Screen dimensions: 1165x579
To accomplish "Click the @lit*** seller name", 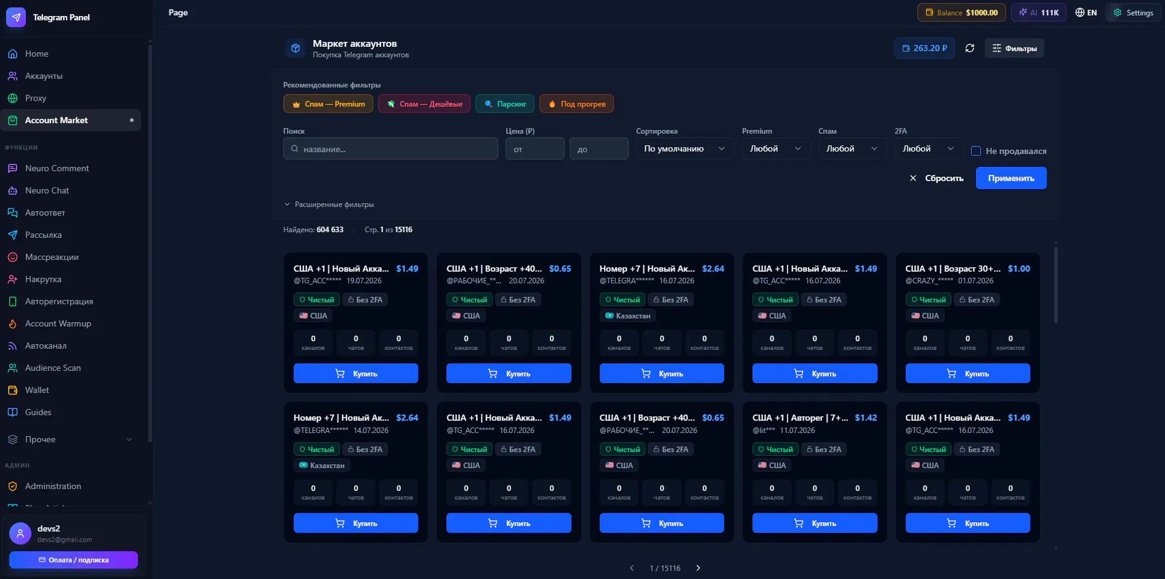I will click(764, 431).
